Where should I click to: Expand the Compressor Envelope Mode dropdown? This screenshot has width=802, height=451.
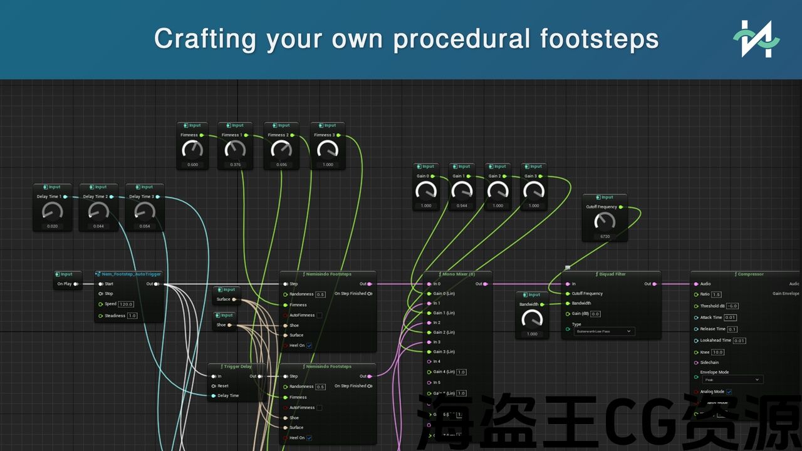[x=731, y=380]
